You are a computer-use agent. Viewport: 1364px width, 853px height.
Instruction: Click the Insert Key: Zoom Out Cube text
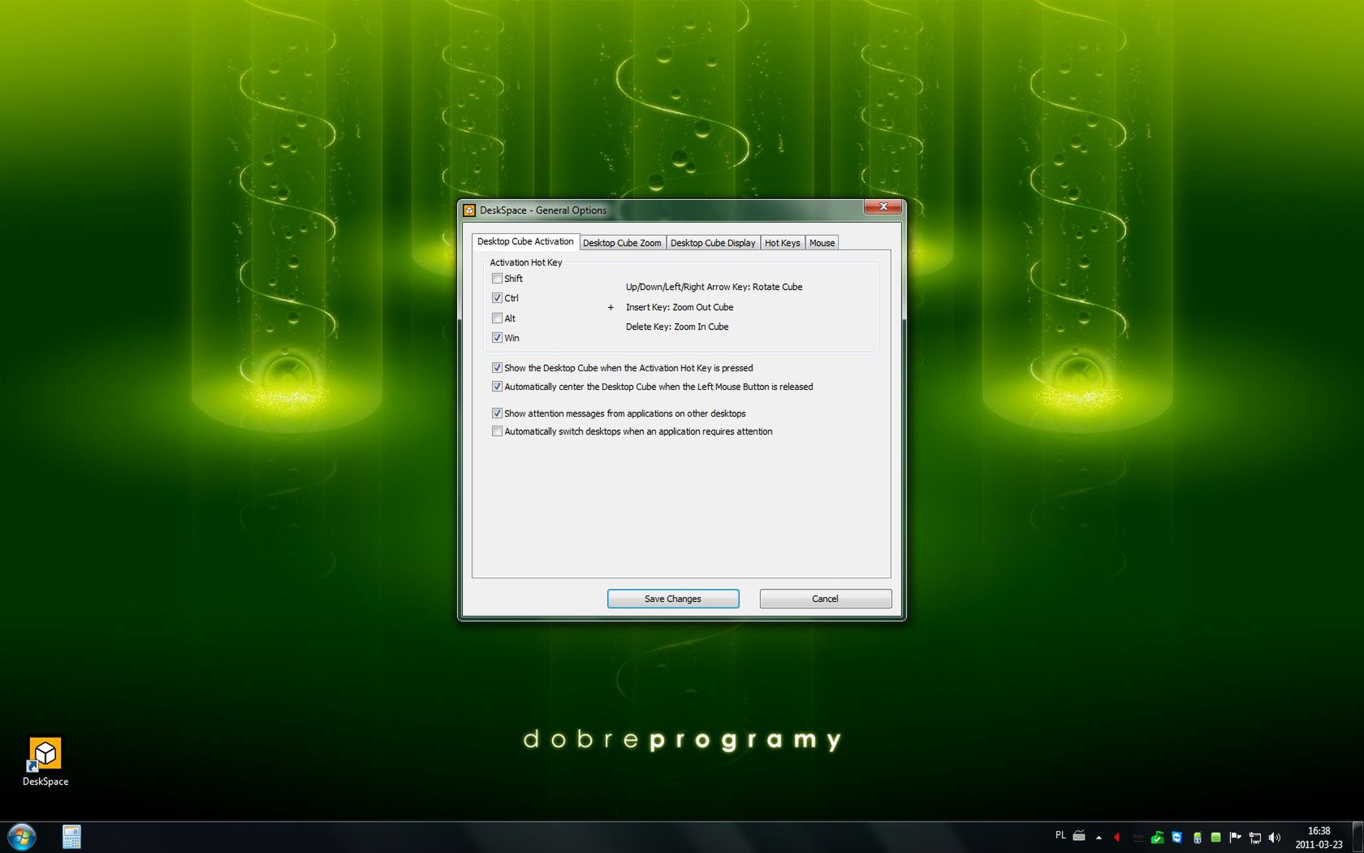(x=680, y=307)
